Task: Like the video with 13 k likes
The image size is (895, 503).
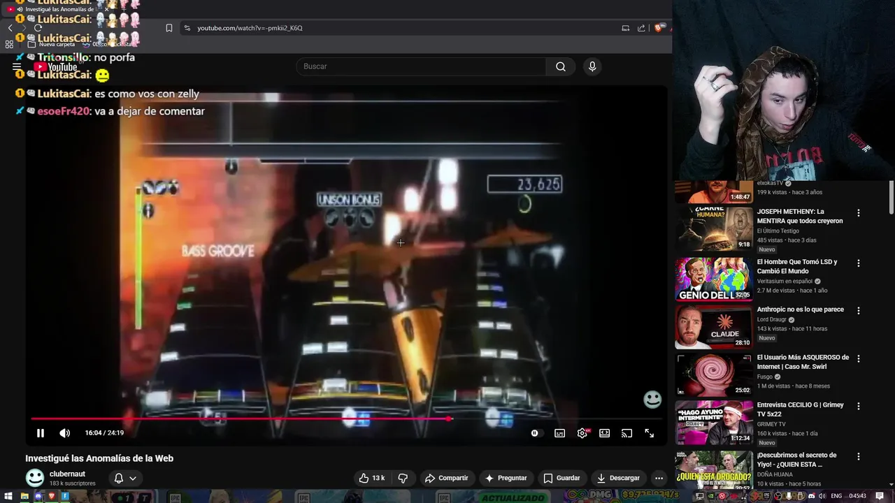Action: click(x=371, y=478)
